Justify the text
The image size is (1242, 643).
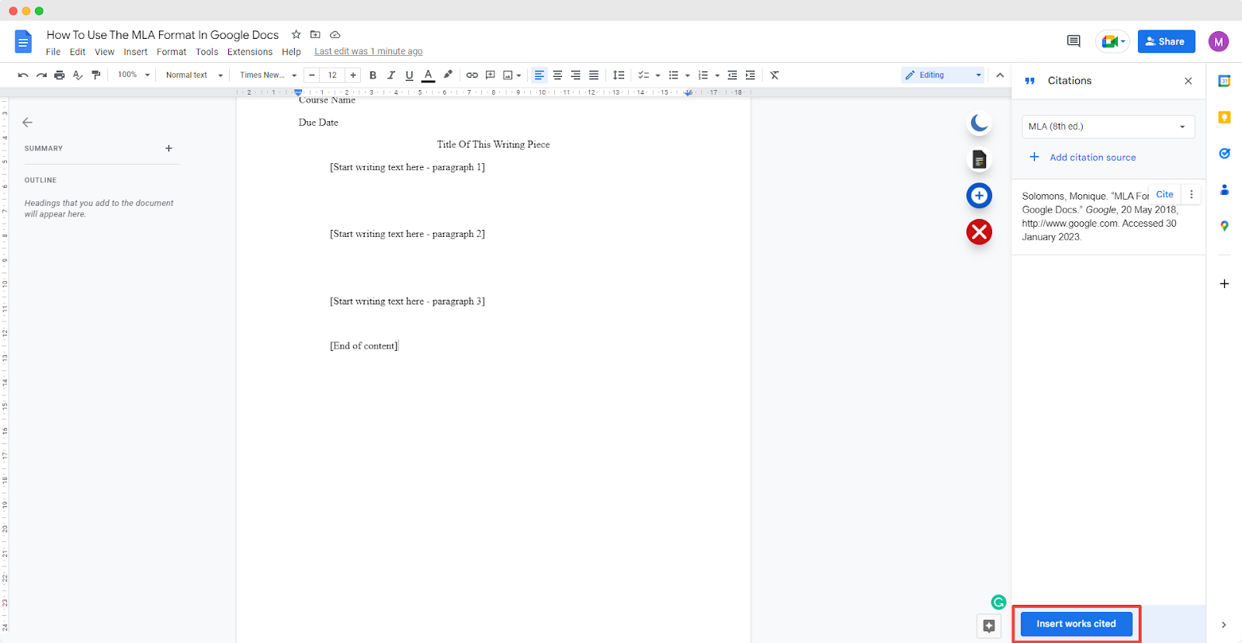click(594, 75)
